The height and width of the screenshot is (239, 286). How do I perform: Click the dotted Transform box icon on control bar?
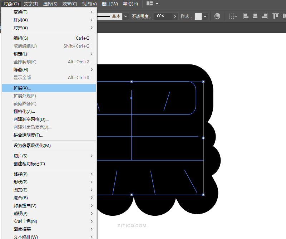coord(231,16)
